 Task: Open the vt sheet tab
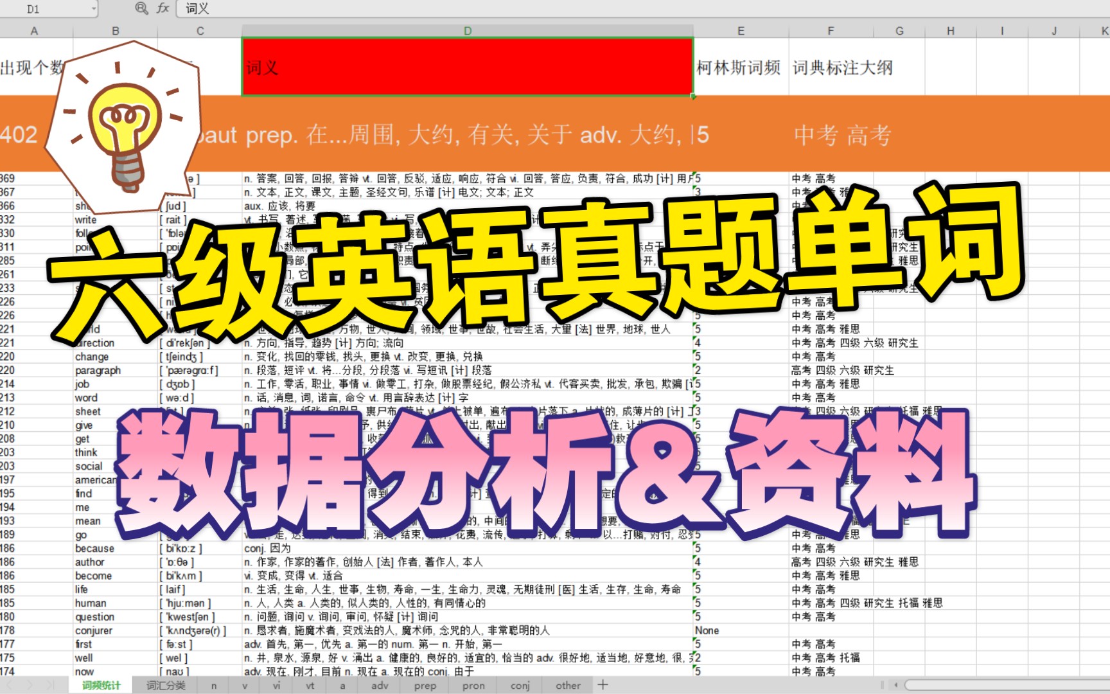pos(310,685)
